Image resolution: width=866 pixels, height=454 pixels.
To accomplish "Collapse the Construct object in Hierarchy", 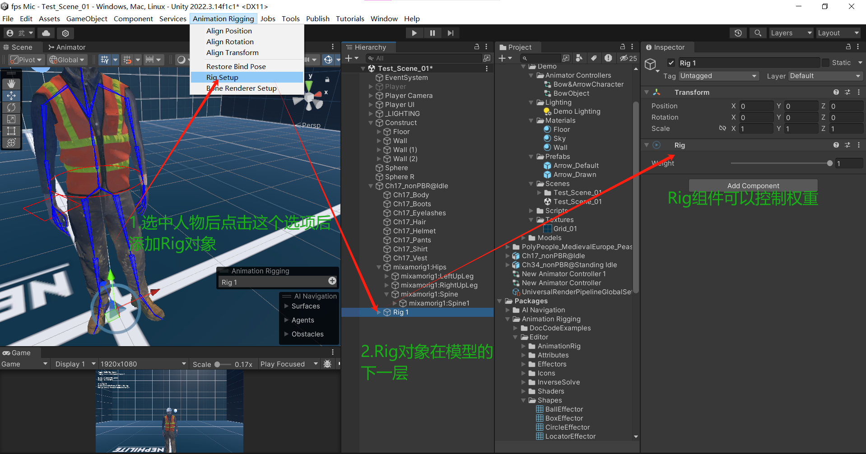I will pos(371,123).
